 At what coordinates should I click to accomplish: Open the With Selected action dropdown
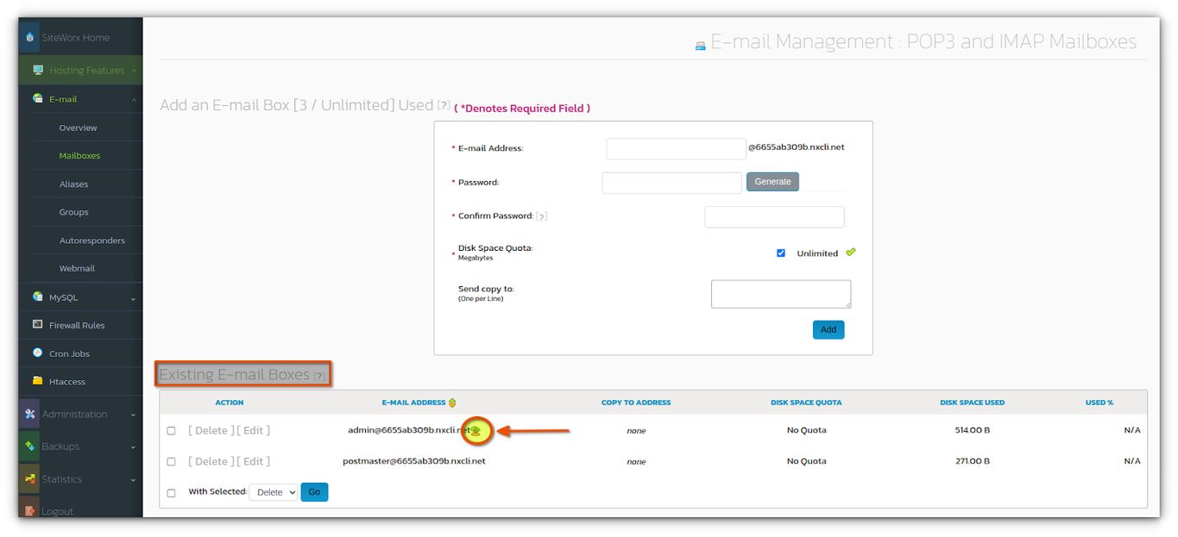273,491
